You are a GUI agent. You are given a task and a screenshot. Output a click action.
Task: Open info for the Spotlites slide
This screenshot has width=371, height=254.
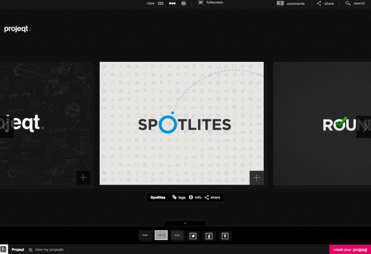pyautogui.click(x=195, y=198)
